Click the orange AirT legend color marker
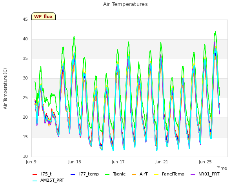This screenshot has height=188, width=251. 134,175
